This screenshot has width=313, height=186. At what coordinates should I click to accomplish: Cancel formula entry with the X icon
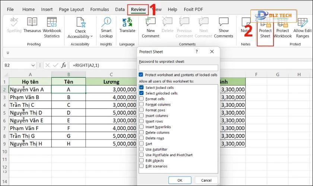click(x=47, y=65)
